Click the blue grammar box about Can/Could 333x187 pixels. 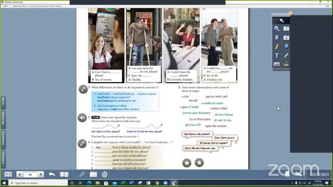point(125,102)
